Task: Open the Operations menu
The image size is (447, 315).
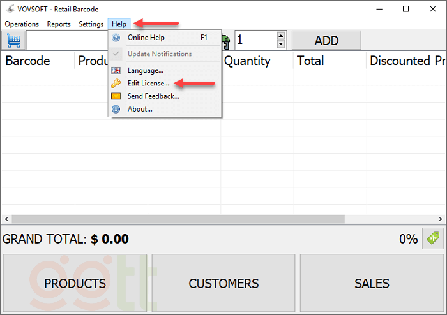Action: (x=22, y=24)
